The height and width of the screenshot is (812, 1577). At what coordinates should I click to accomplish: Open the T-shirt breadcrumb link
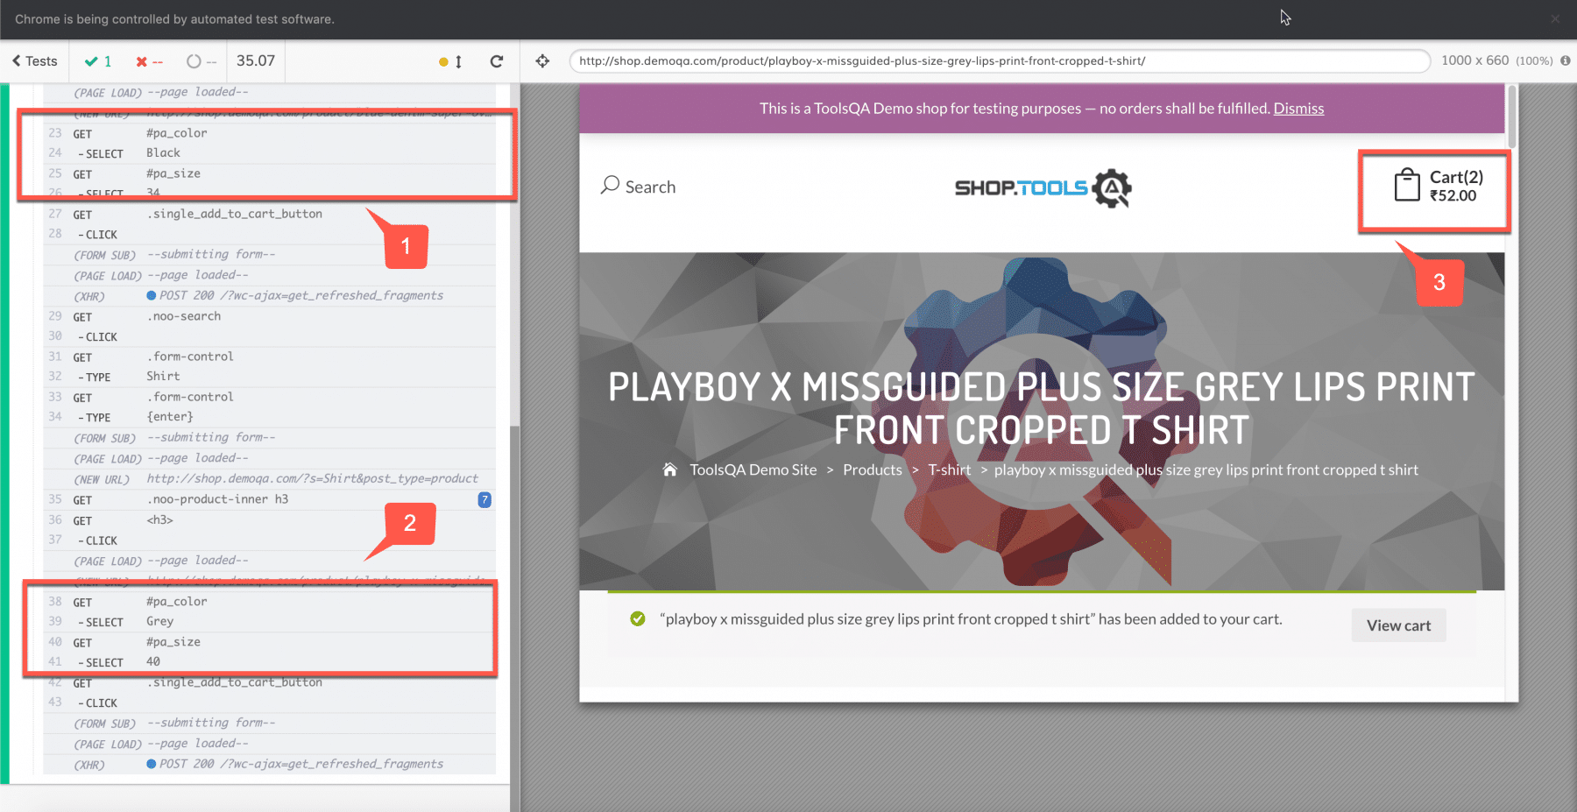click(949, 470)
